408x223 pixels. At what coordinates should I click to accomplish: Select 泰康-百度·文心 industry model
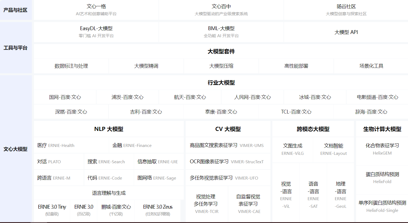(221, 112)
